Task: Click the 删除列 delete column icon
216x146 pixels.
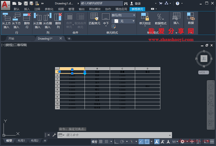Action: (x=58, y=21)
